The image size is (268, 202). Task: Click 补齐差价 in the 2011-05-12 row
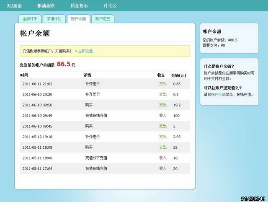pyautogui.click(x=93, y=137)
